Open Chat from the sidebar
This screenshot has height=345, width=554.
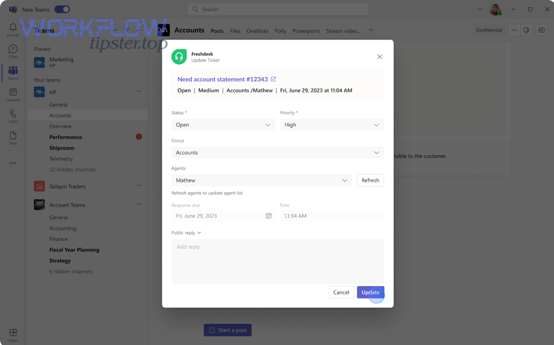click(x=13, y=51)
